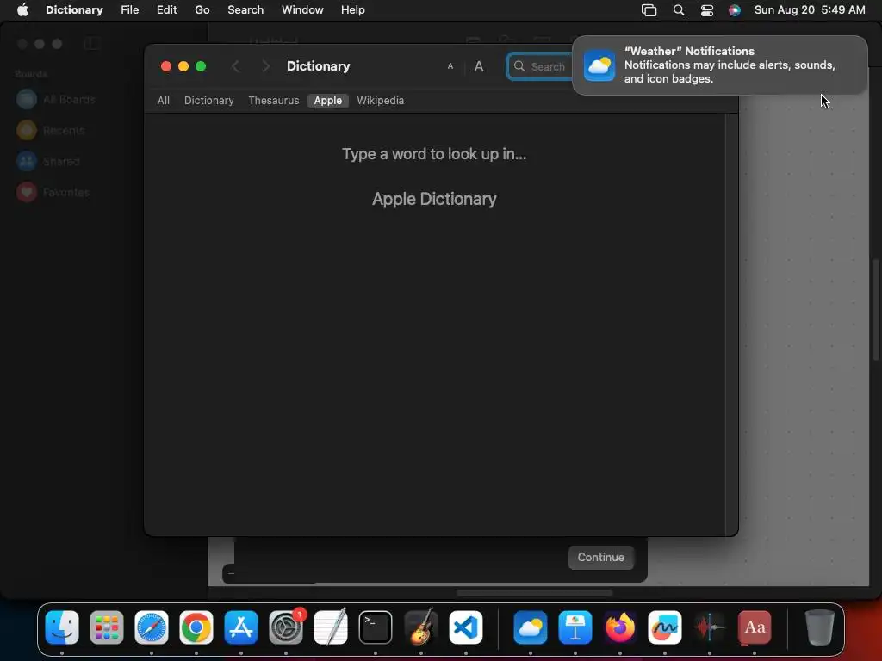
Task: Select Shared in Freeform sidebar
Action: click(x=48, y=161)
